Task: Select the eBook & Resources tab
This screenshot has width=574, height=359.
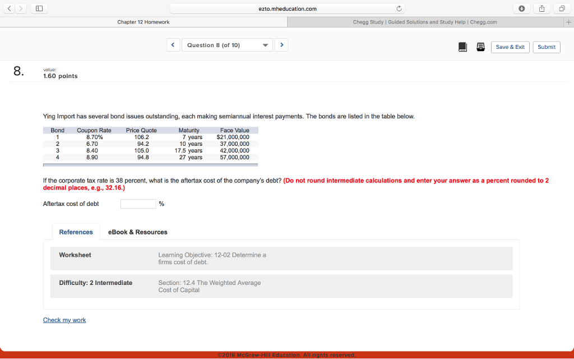Action: (138, 232)
